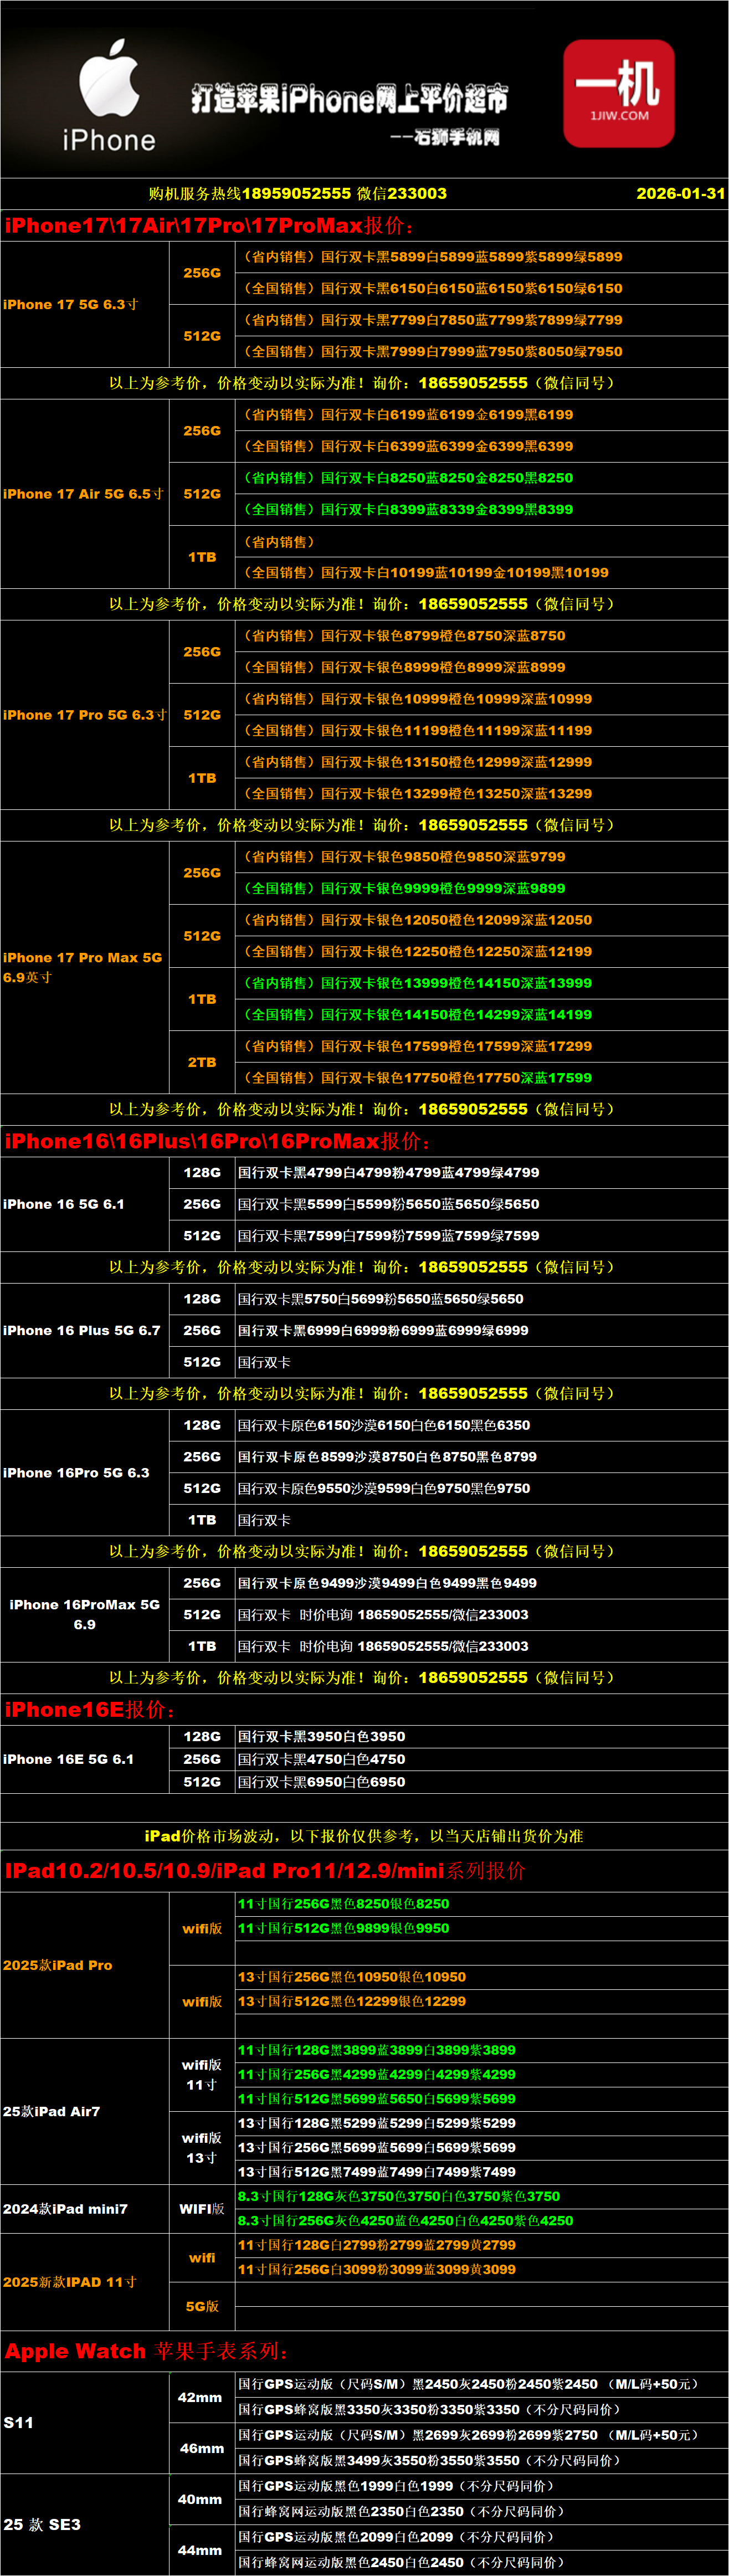Click the 2024款iPad mini7 model cell
Image resolution: width=729 pixels, height=2576 pixels.
tap(66, 2209)
